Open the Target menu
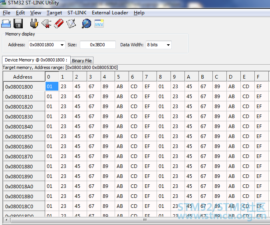The width and height of the screenshot is (270, 225). [54, 13]
